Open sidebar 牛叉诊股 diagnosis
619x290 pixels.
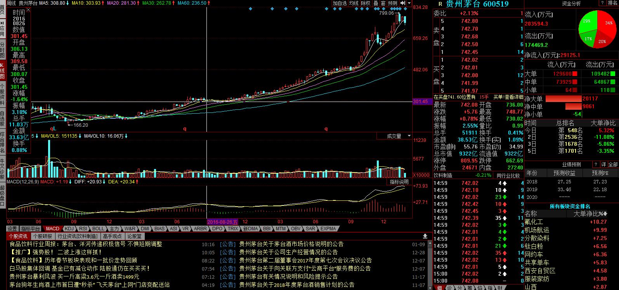(x=2, y=169)
